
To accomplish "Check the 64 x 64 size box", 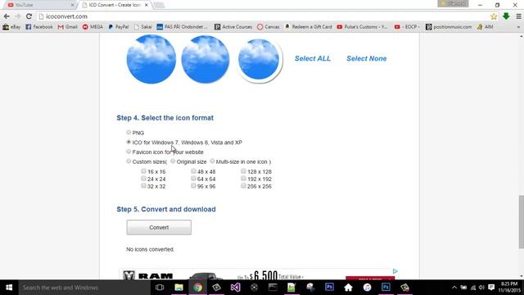I will pos(193,179).
